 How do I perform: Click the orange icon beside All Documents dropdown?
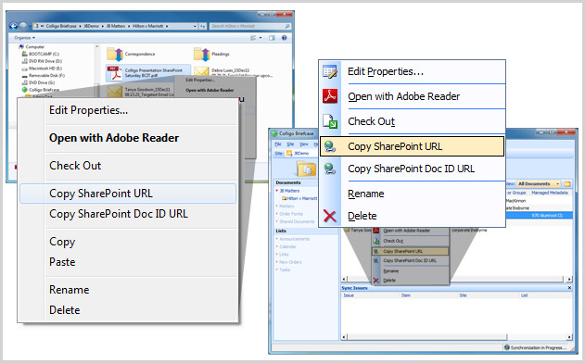tap(567, 183)
